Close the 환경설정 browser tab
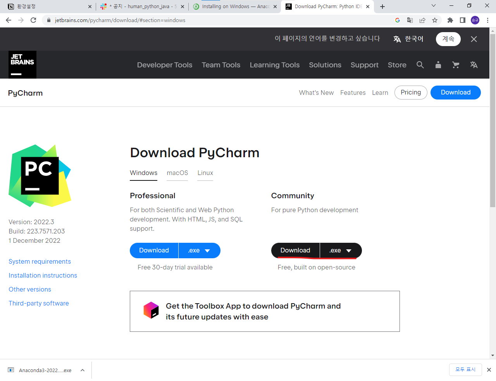Image resolution: width=496 pixels, height=381 pixels. pos(90,7)
